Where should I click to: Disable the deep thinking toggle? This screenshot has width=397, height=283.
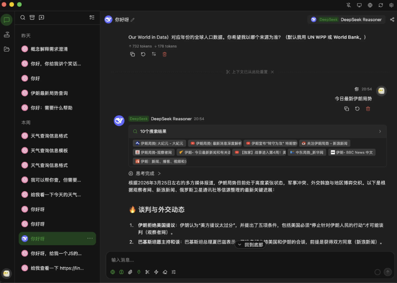coord(121,272)
